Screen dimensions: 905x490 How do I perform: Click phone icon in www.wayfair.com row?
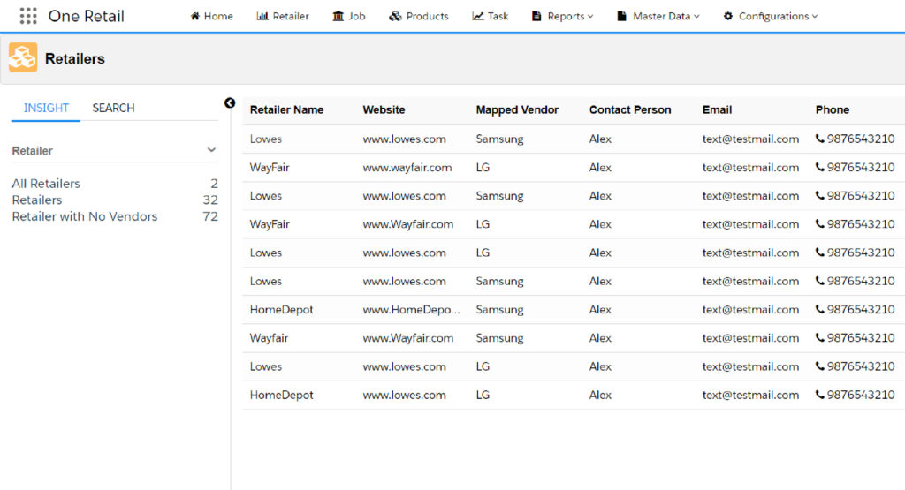click(x=819, y=167)
